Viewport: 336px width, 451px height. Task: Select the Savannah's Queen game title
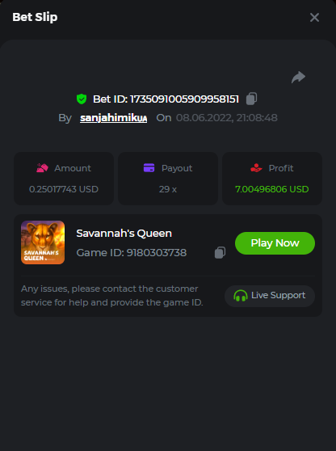pyautogui.click(x=124, y=234)
